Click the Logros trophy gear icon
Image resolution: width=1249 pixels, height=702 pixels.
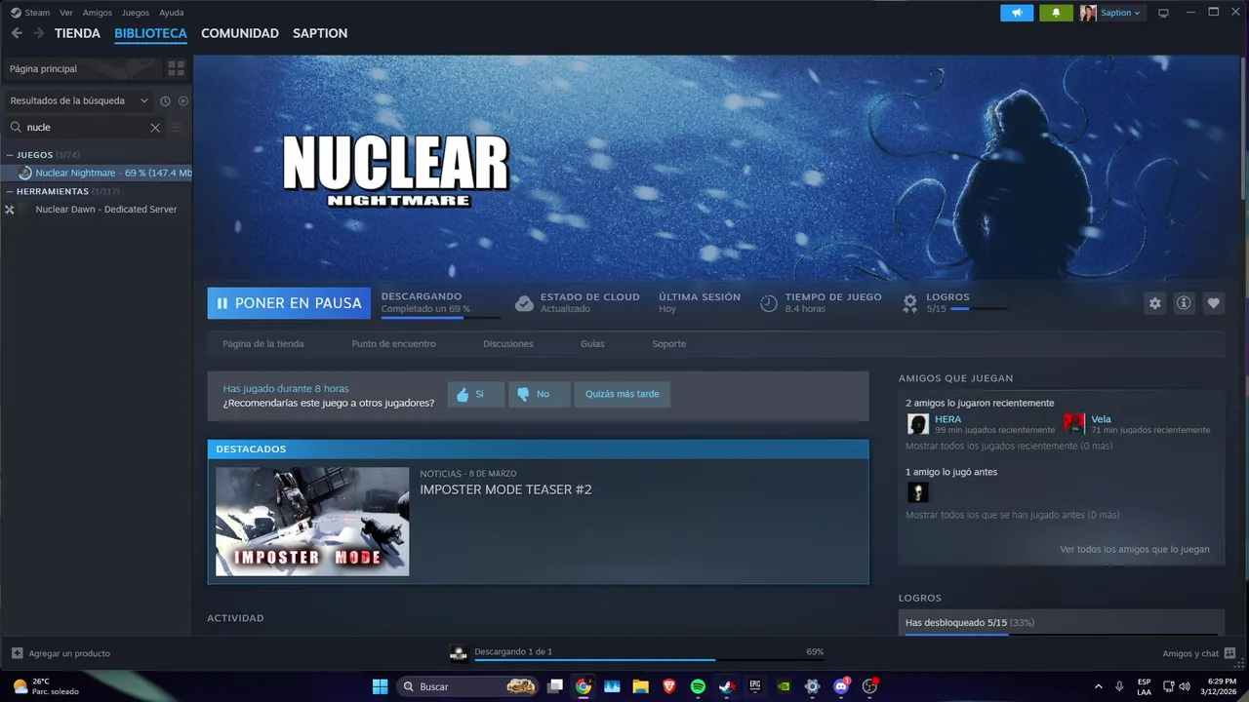909,303
